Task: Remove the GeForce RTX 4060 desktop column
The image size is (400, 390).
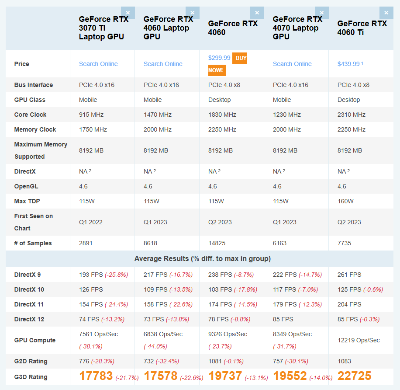Action: tap(257, 13)
